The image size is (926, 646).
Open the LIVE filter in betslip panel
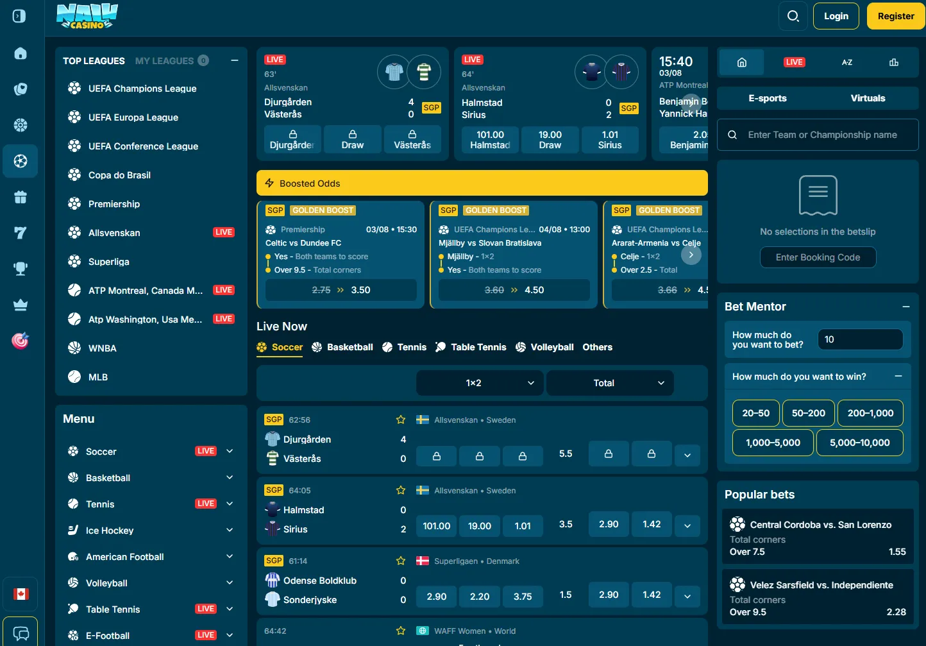click(x=795, y=62)
